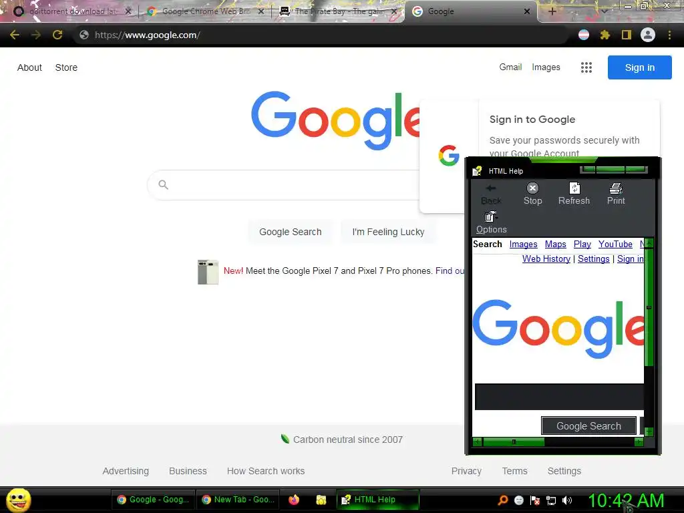Screen dimensions: 684x513
Task: Open Chrome three-dot menu
Action: [x=669, y=35]
